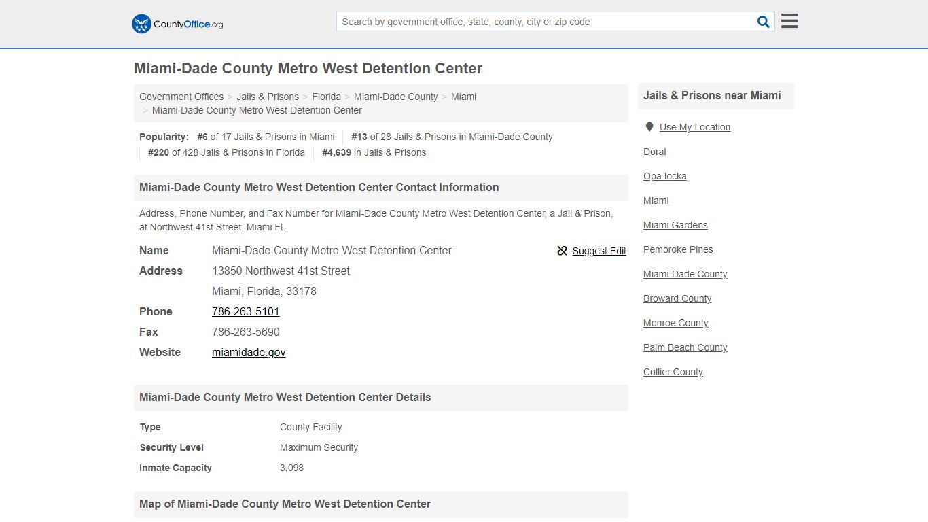Viewport: 928px width, 522px height.
Task: Open Monroe County link
Action: [676, 323]
